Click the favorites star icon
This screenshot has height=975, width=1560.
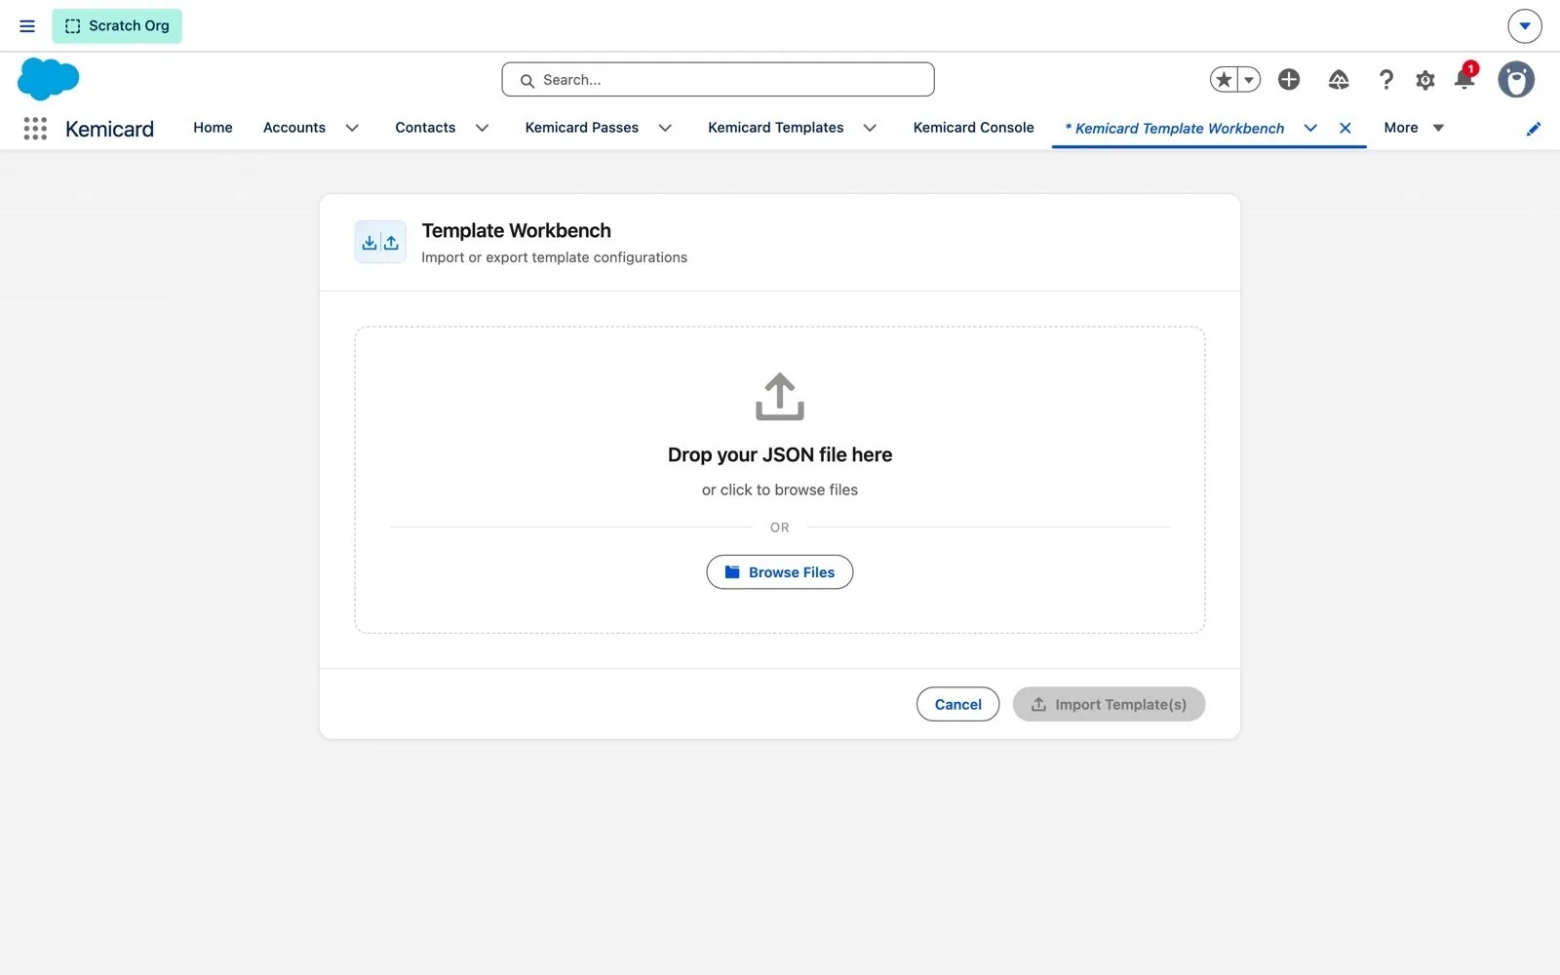[1224, 80]
